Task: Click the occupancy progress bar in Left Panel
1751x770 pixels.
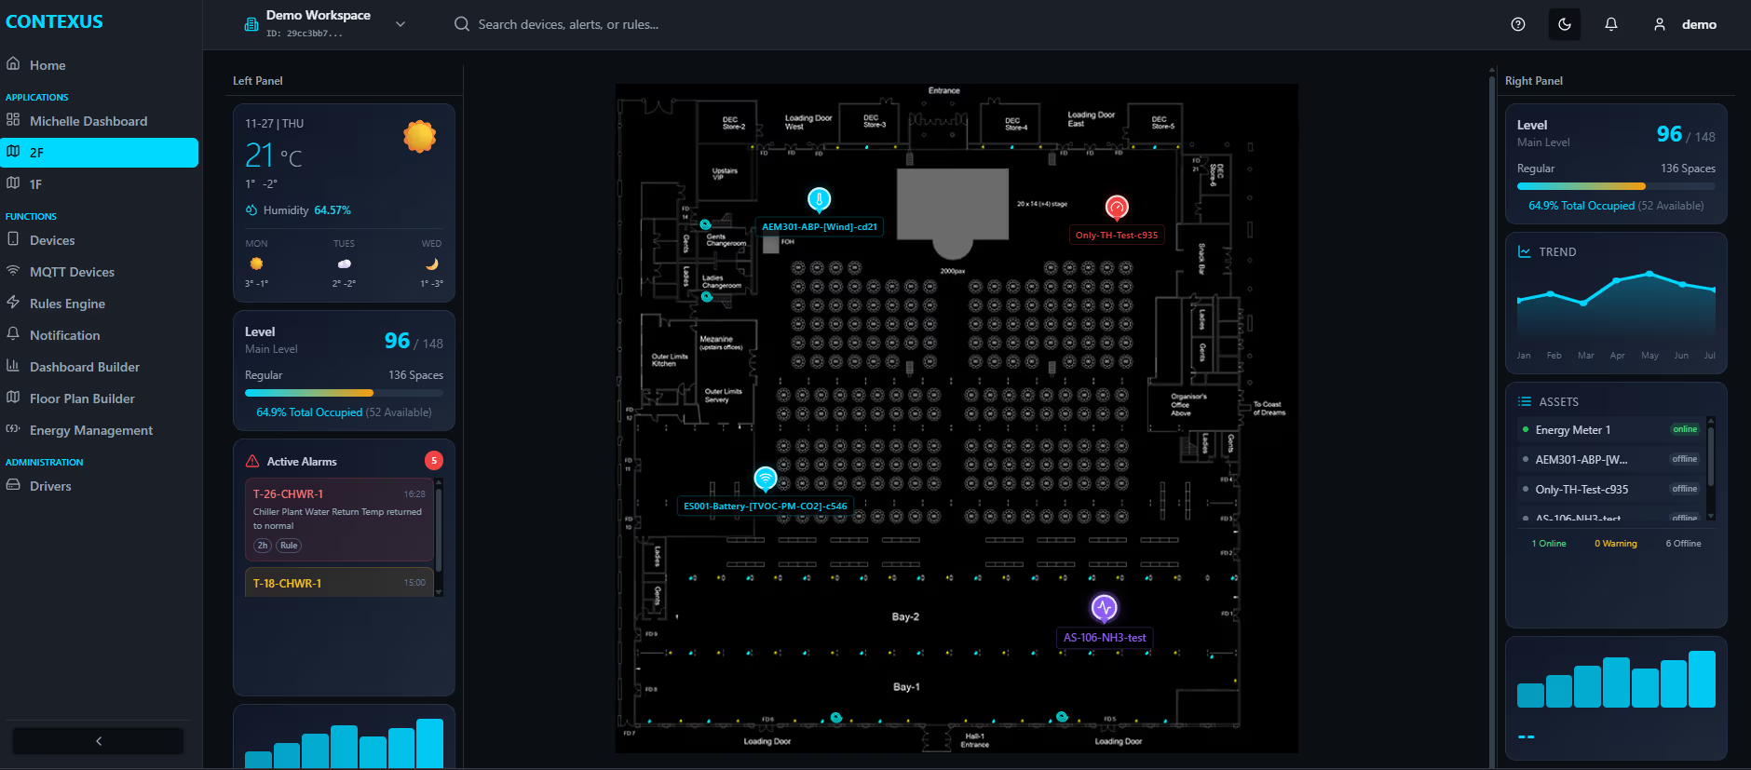Action: pyautogui.click(x=343, y=393)
